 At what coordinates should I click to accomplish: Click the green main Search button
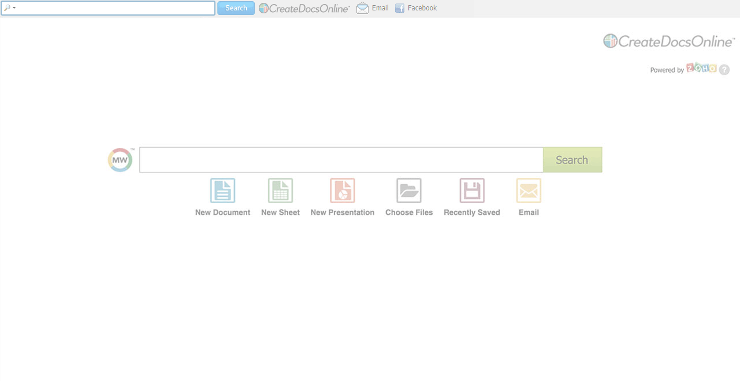pos(572,160)
